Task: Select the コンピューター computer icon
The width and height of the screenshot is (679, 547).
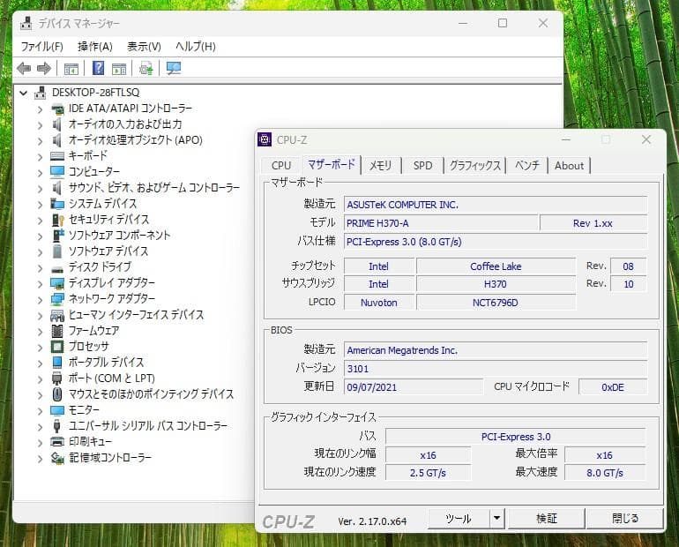Action: click(57, 171)
